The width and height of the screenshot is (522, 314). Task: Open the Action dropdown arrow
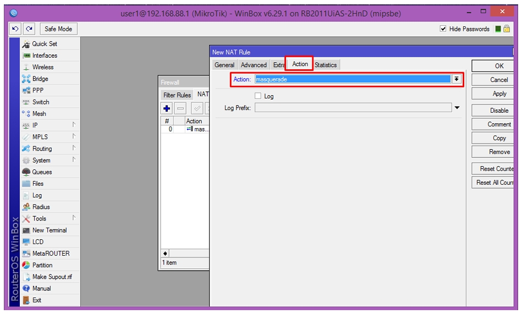tap(457, 79)
